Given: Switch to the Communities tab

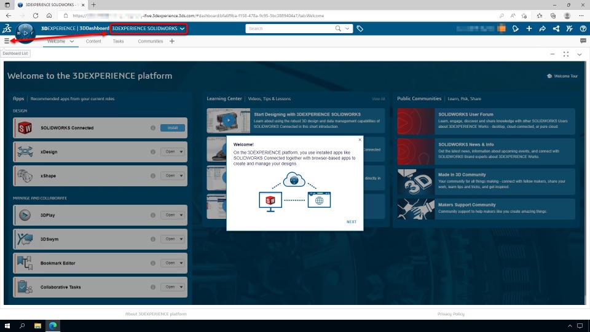Looking at the screenshot, I should click(150, 41).
